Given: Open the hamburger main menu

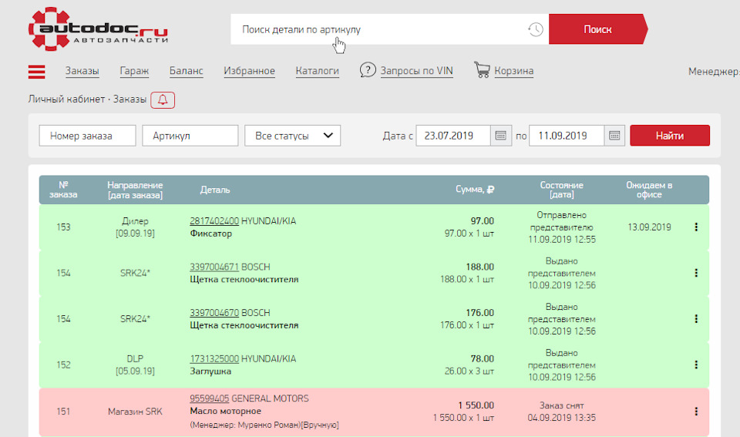Looking at the screenshot, I should click(37, 72).
